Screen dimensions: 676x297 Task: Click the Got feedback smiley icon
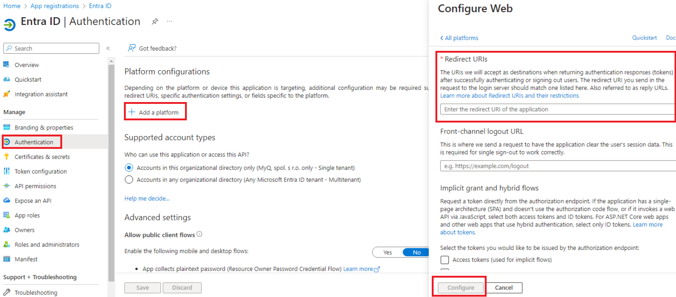click(131, 48)
